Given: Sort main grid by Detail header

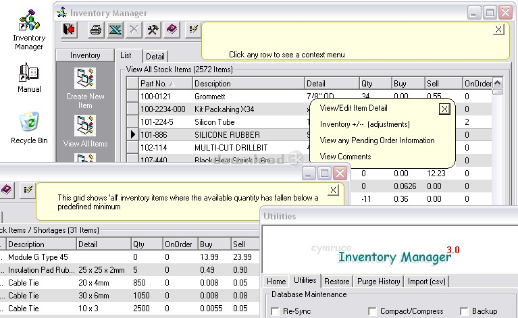Looking at the screenshot, I should 332,84.
